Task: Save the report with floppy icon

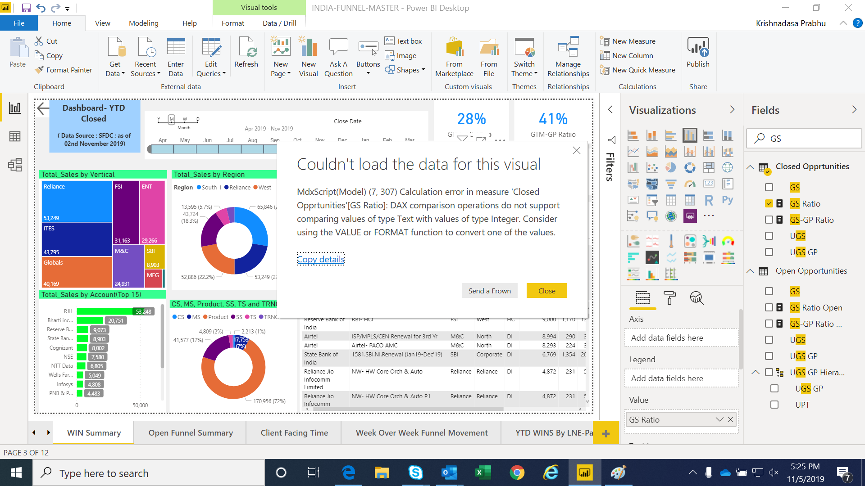Action: point(26,8)
